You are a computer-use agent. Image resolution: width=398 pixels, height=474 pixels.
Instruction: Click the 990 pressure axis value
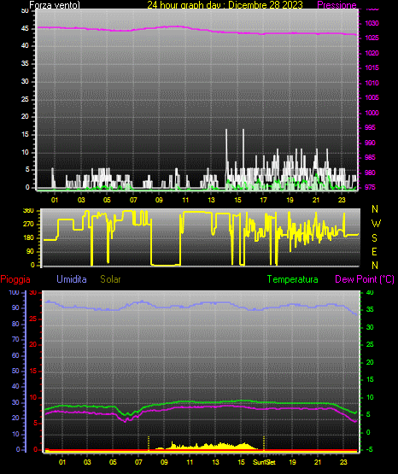click(x=370, y=143)
